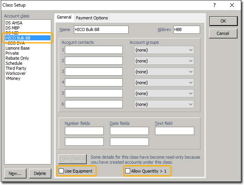244x185 pixels.
Task: Delete the selected account class
Action: 40,173
